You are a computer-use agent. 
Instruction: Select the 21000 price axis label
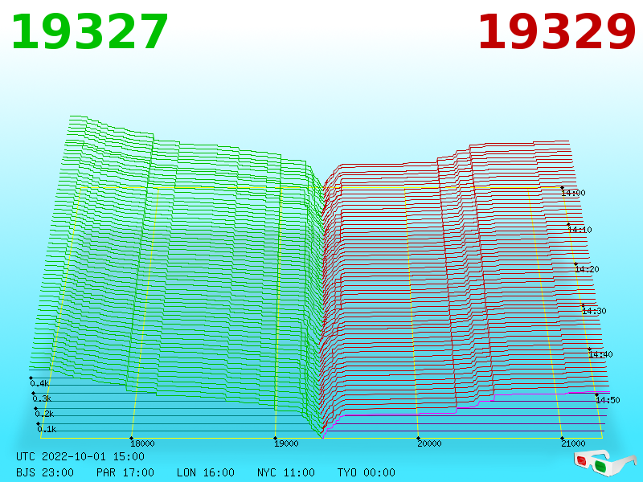[573, 443]
